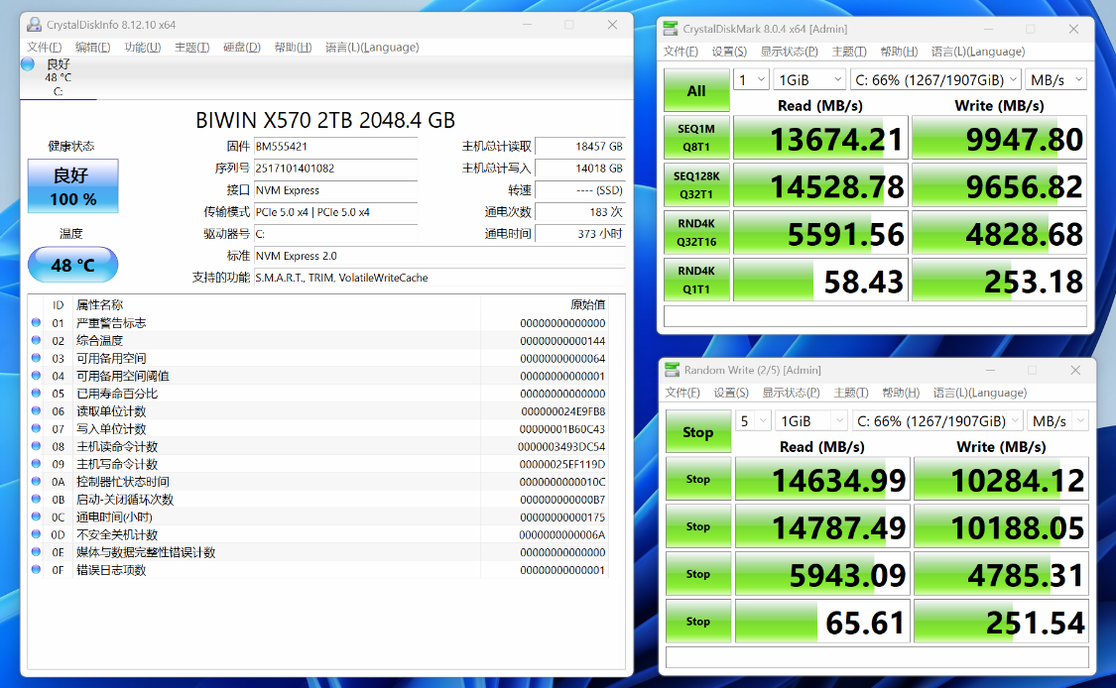This screenshot has height=688, width=1116.
Task: Click status orb for attribute 0A 控制器忙状态时间
Action: pyautogui.click(x=37, y=481)
